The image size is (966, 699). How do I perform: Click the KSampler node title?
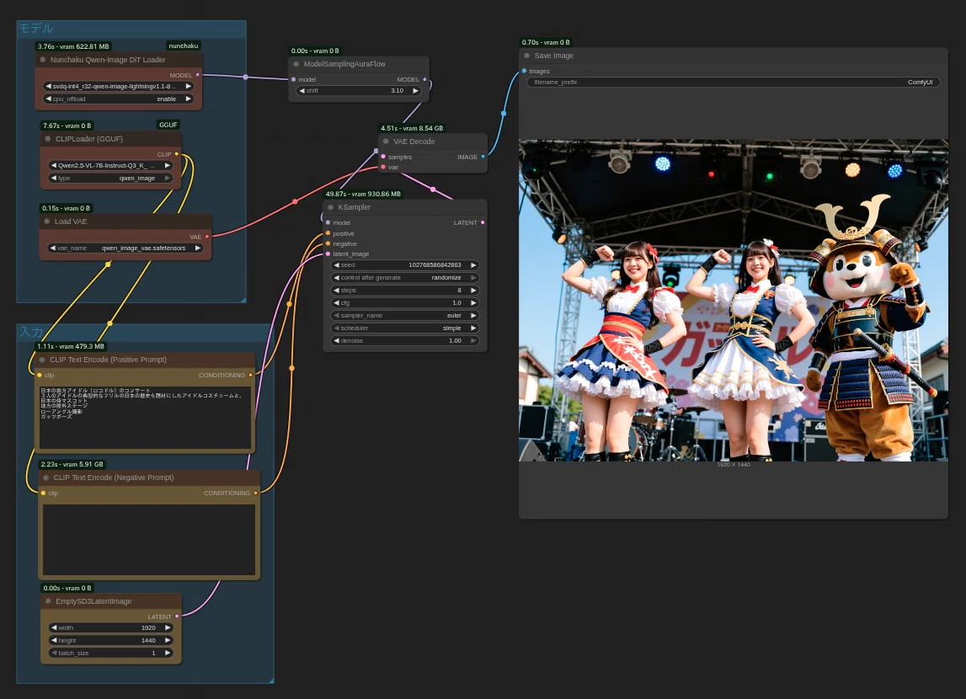[355, 207]
